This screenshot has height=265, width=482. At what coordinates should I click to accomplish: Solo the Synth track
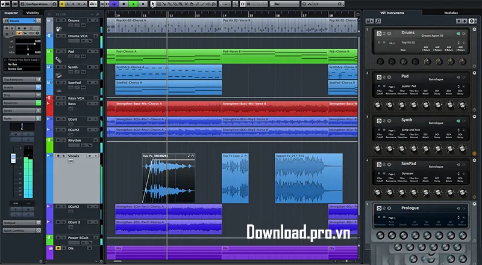pos(63,67)
